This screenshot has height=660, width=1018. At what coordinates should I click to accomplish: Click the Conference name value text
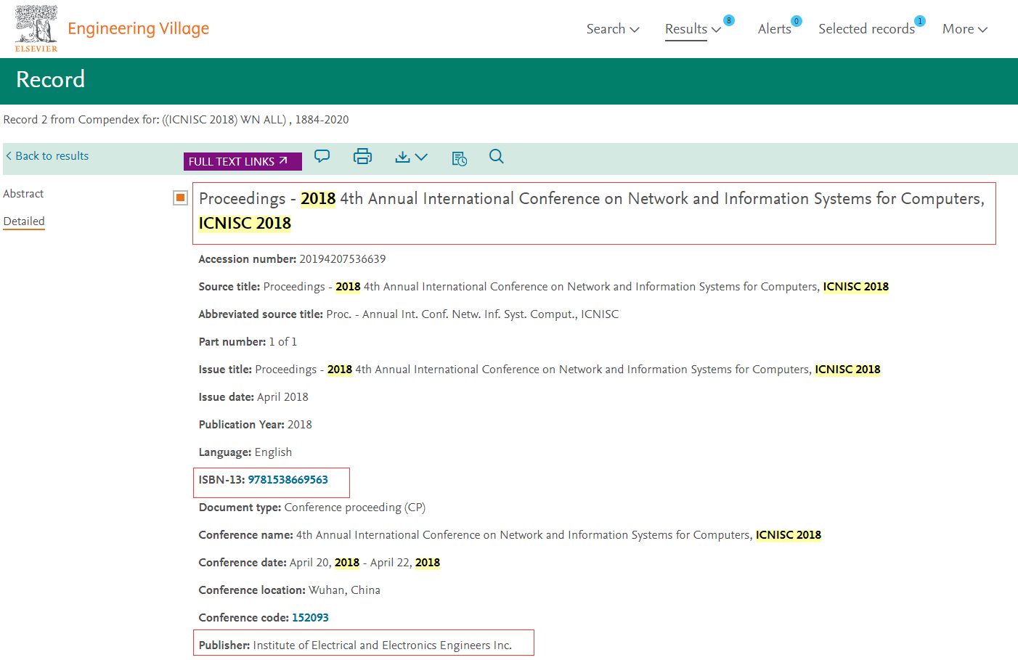(x=559, y=535)
